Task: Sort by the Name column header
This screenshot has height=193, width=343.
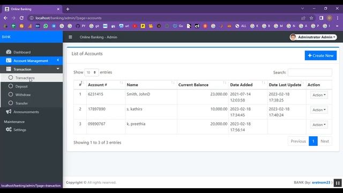Action: [151, 85]
